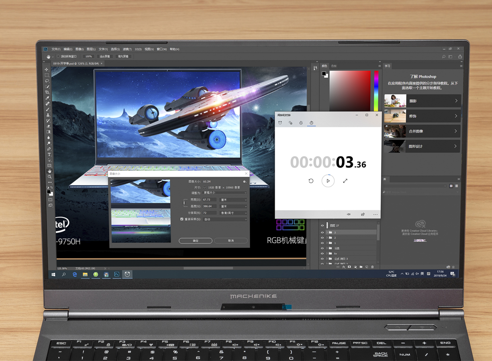Hide the 分类 group
The width and height of the screenshot is (492, 361).
click(322, 248)
